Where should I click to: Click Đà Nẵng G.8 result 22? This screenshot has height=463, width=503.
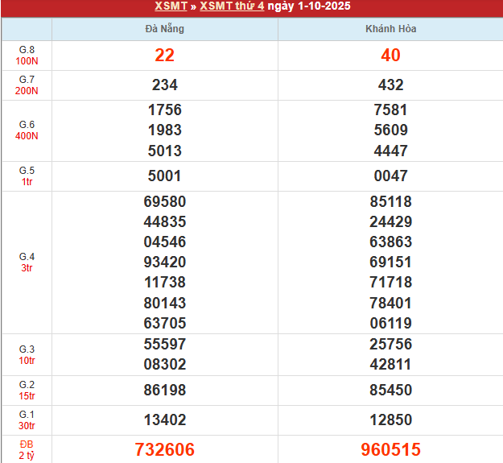coord(165,56)
